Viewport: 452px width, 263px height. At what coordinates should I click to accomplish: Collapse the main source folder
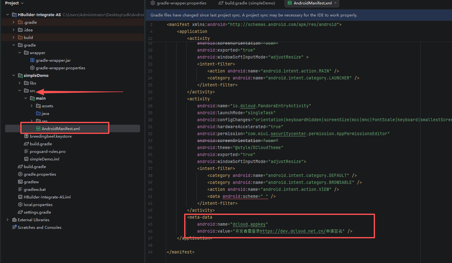pyautogui.click(x=26, y=98)
